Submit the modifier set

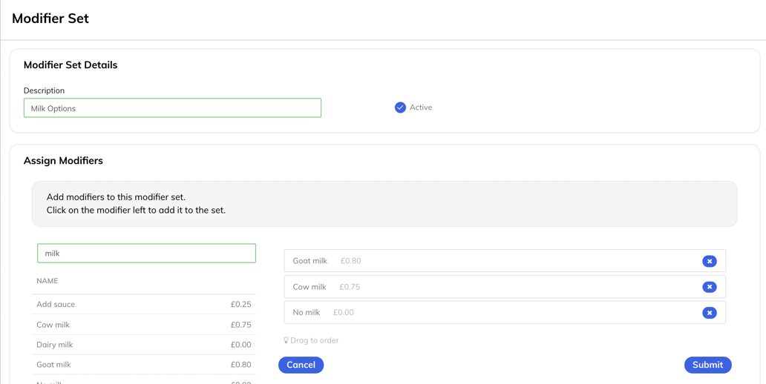pyautogui.click(x=707, y=365)
